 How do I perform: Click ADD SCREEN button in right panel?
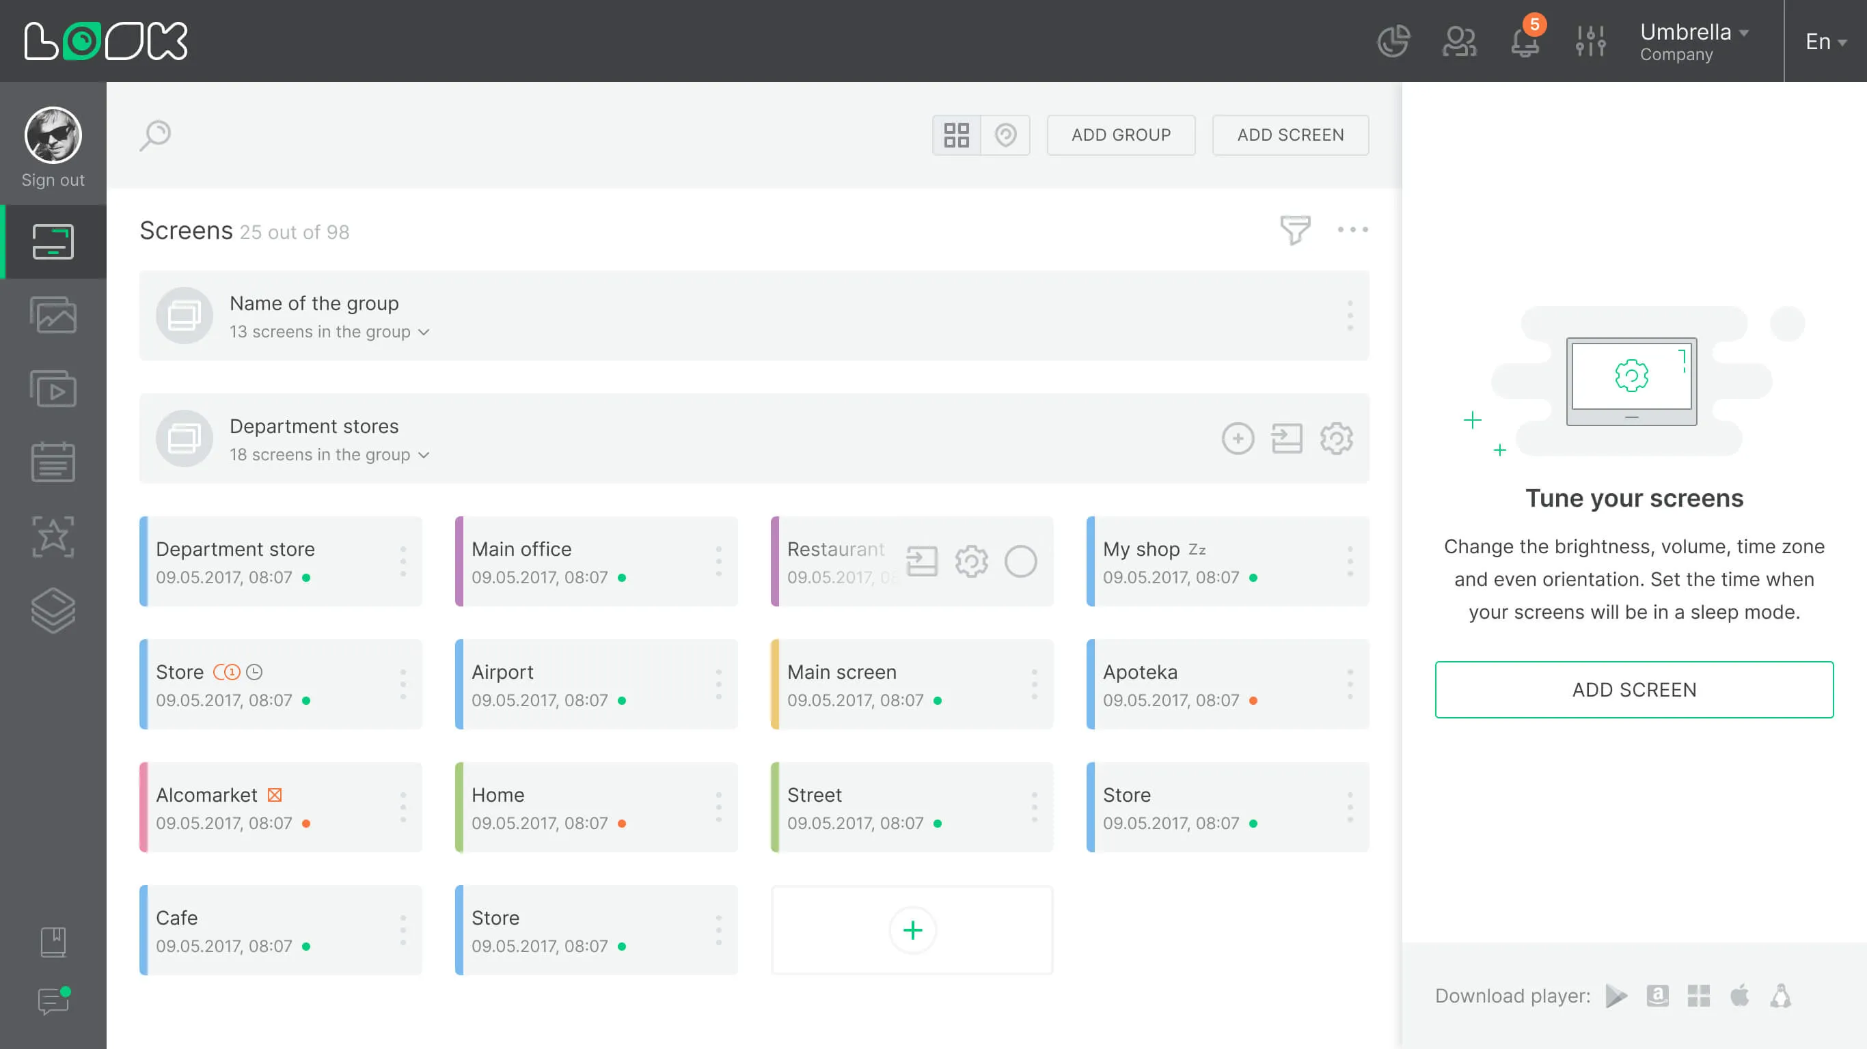pyautogui.click(x=1633, y=689)
